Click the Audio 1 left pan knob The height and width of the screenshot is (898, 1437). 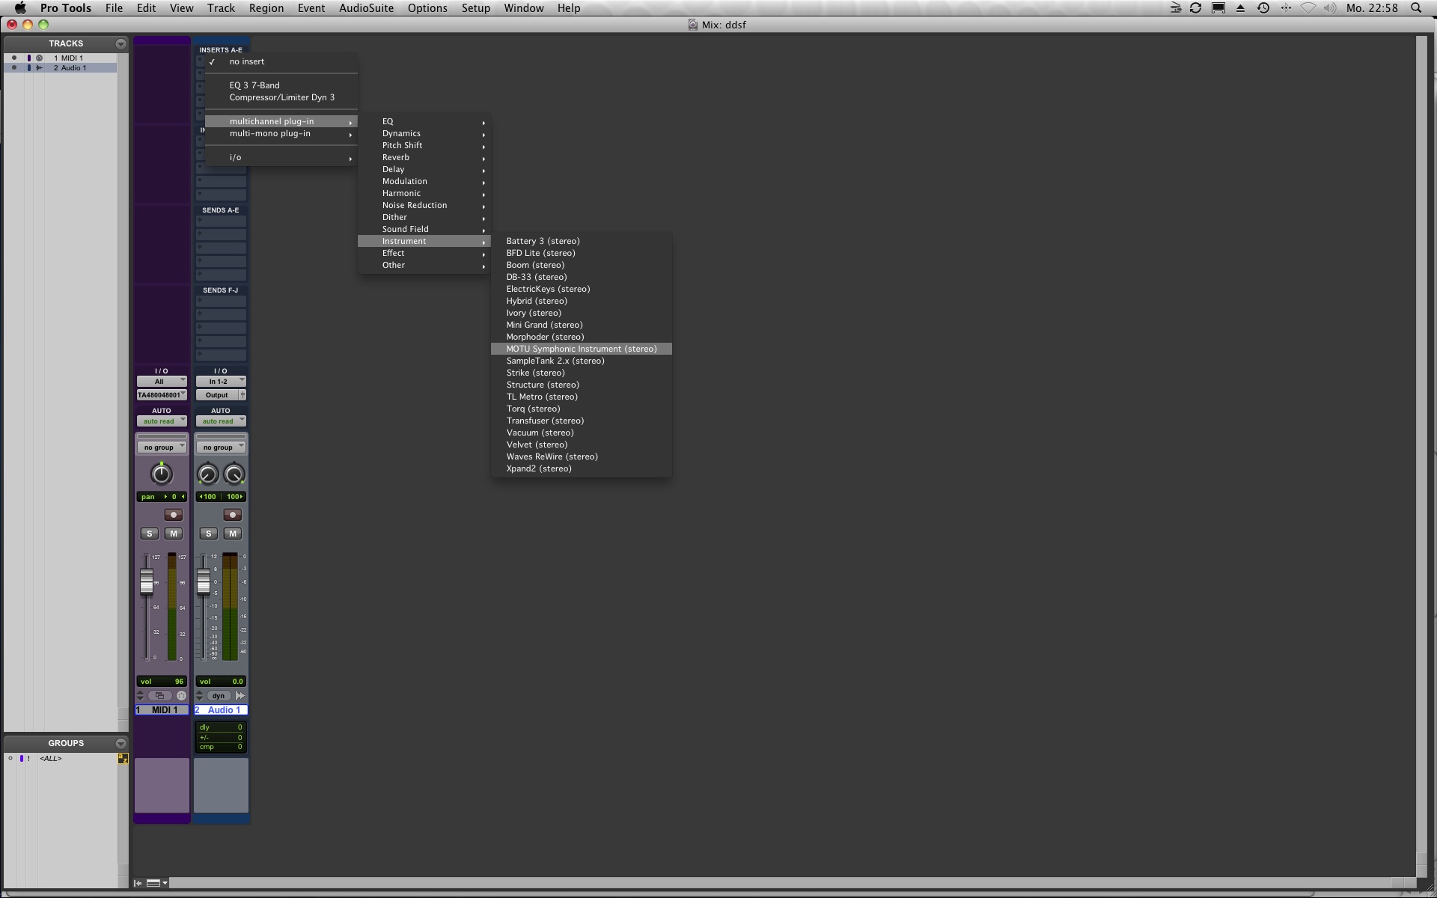pos(208,474)
